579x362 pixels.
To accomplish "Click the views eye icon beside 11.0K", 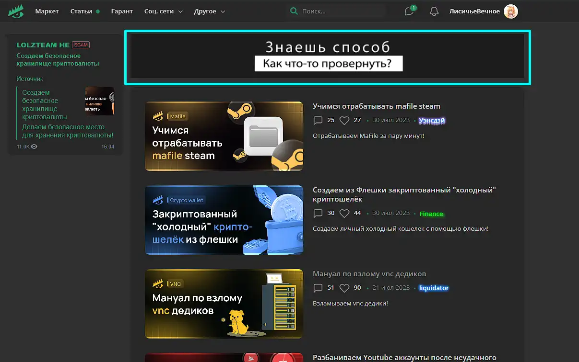I will coord(34,147).
